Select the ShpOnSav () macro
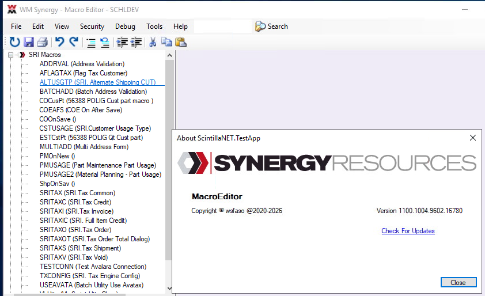 pos(57,184)
